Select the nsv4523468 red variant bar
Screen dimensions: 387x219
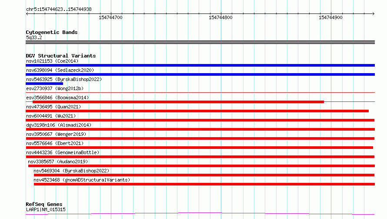(x=204, y=184)
